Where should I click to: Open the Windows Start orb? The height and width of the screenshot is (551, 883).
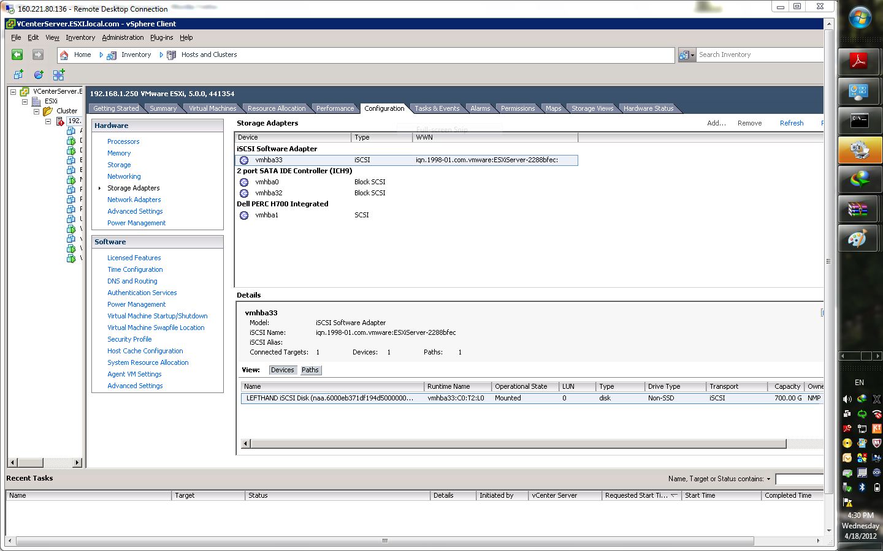860,17
